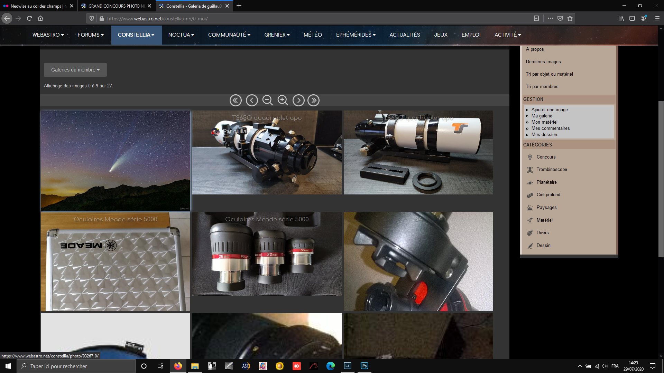Screen dimensions: 664x373
Task: Open the comet Neowise photo thumbnail
Action: pos(115,161)
